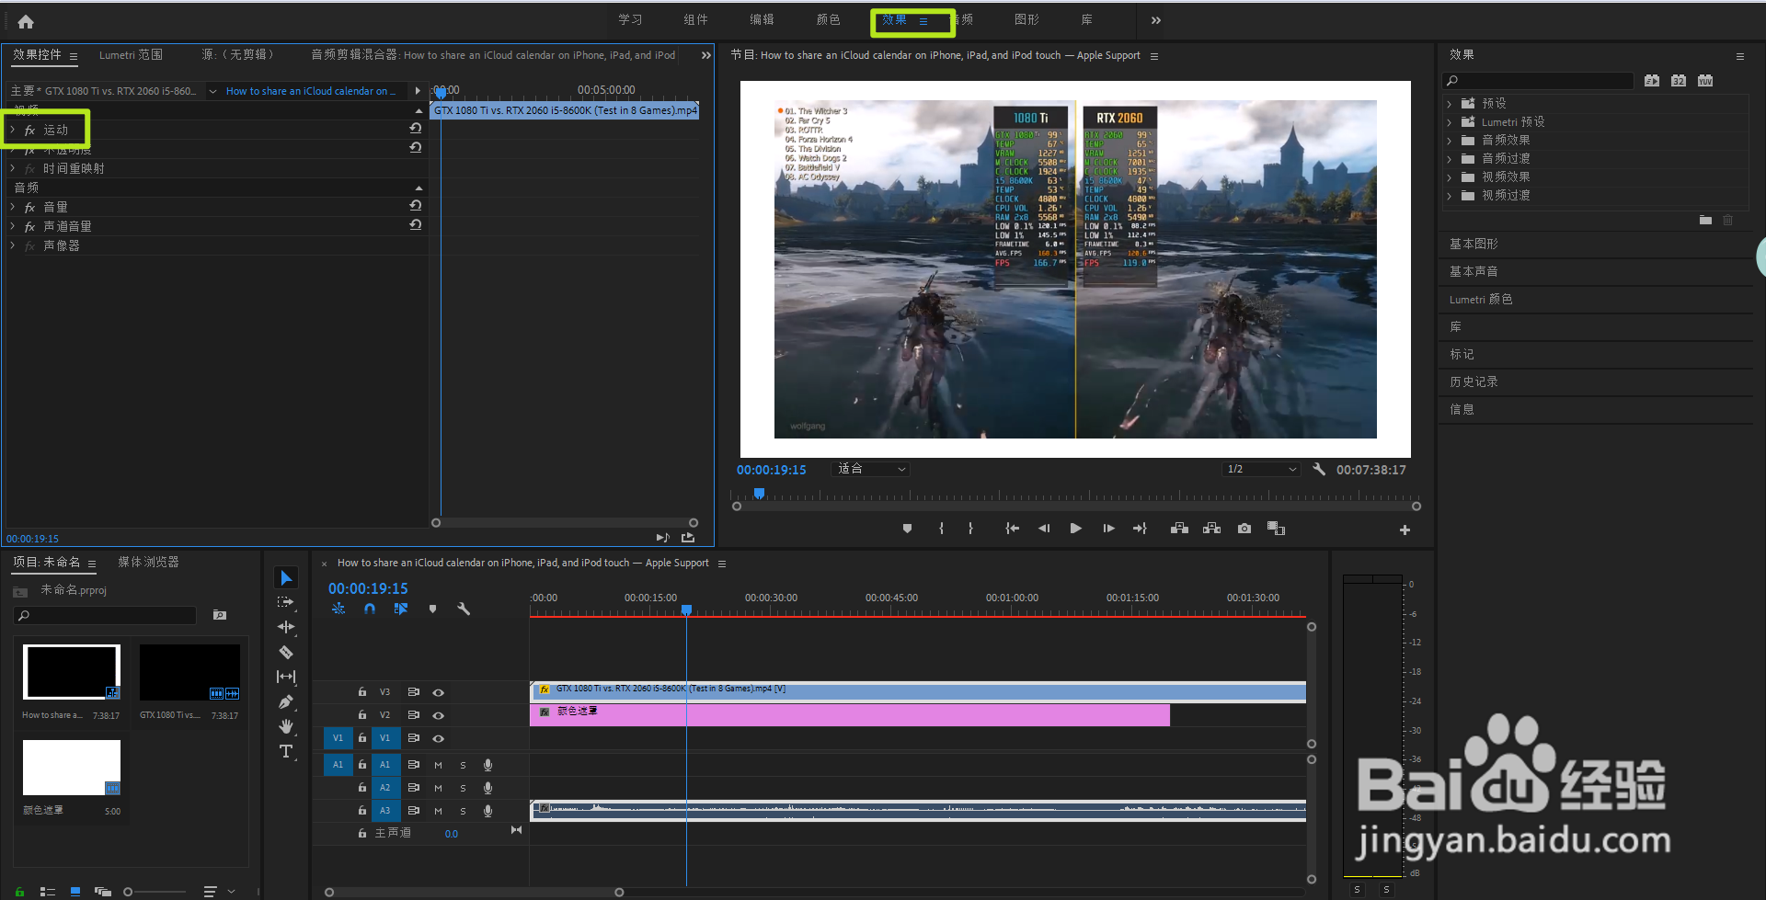Open Lumetri 范围 panel tab
1766x900 pixels.
[131, 55]
